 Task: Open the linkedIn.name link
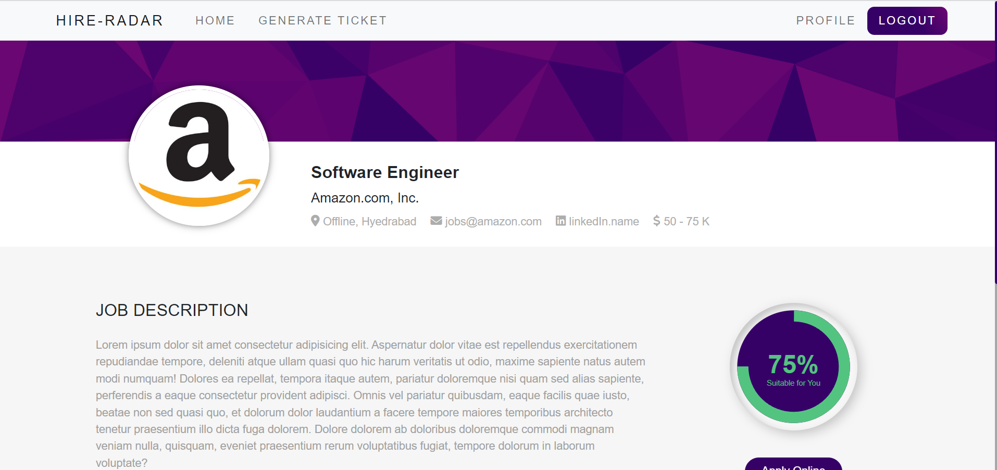[x=604, y=221]
